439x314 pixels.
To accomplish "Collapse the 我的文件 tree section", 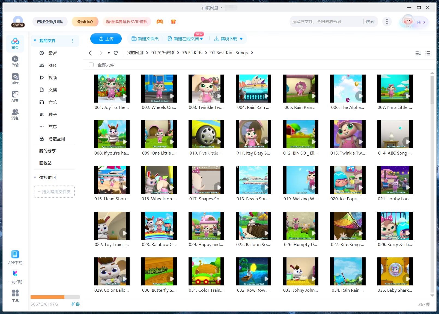I will [x=35, y=40].
